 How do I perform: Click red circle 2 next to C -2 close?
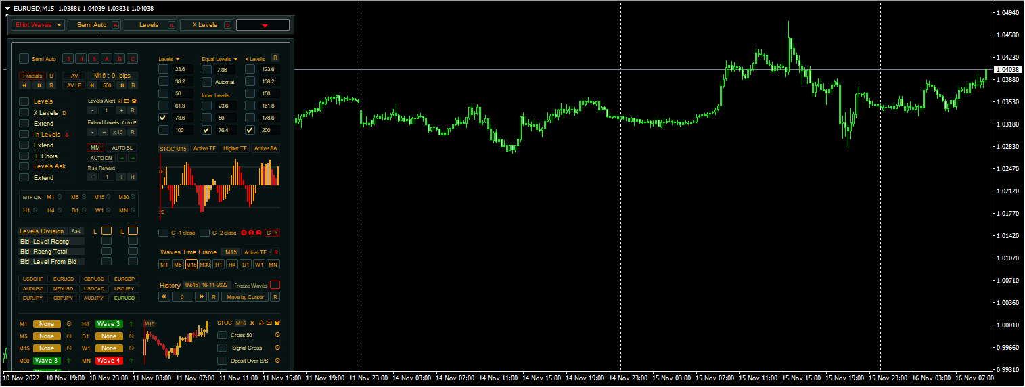257,233
